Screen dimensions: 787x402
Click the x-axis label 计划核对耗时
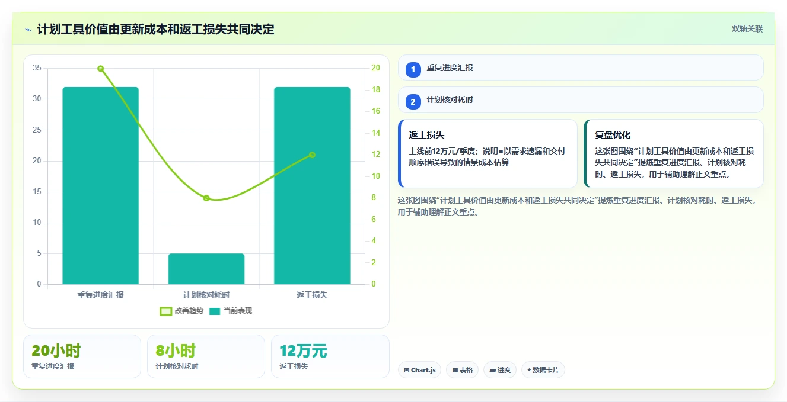click(206, 294)
